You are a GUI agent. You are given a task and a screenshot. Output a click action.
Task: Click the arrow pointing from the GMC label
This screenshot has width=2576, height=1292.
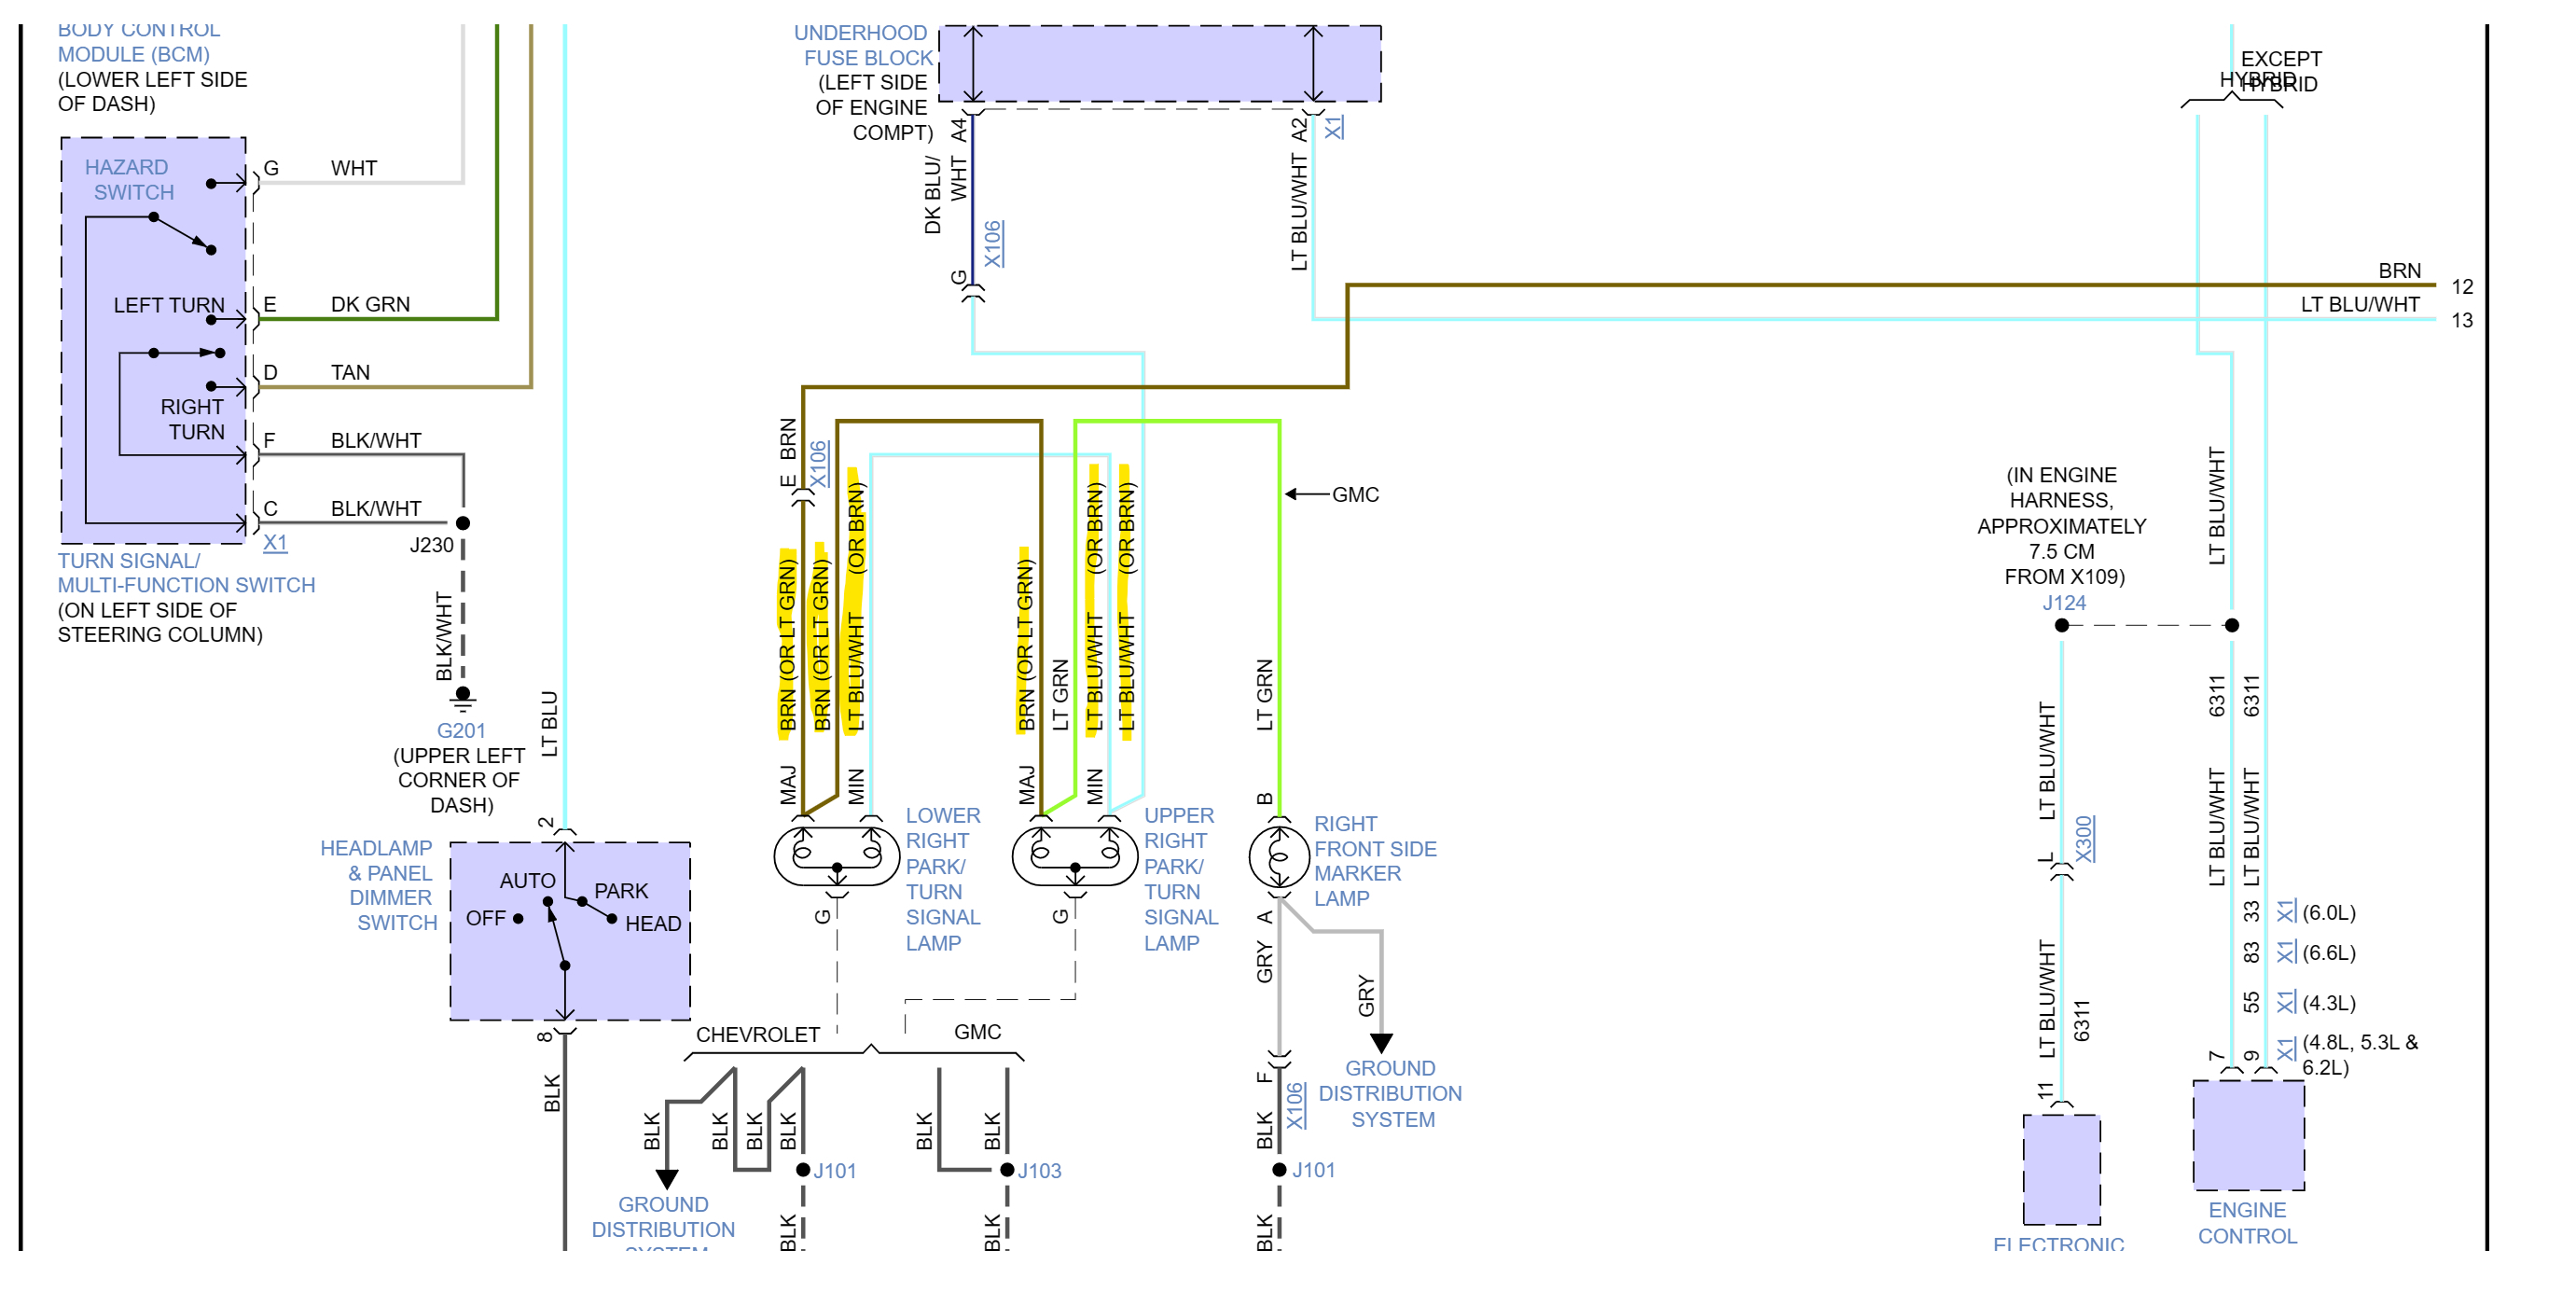(1306, 494)
